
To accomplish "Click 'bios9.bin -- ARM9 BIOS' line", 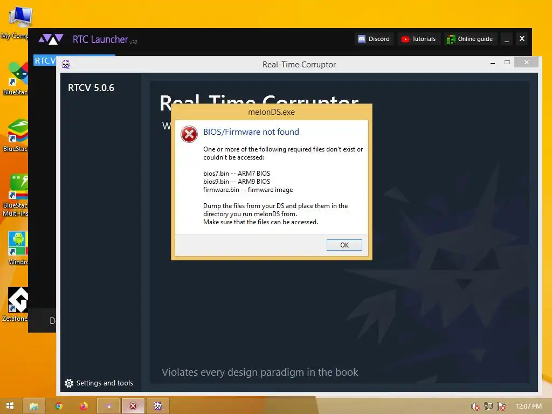I will [x=237, y=181].
